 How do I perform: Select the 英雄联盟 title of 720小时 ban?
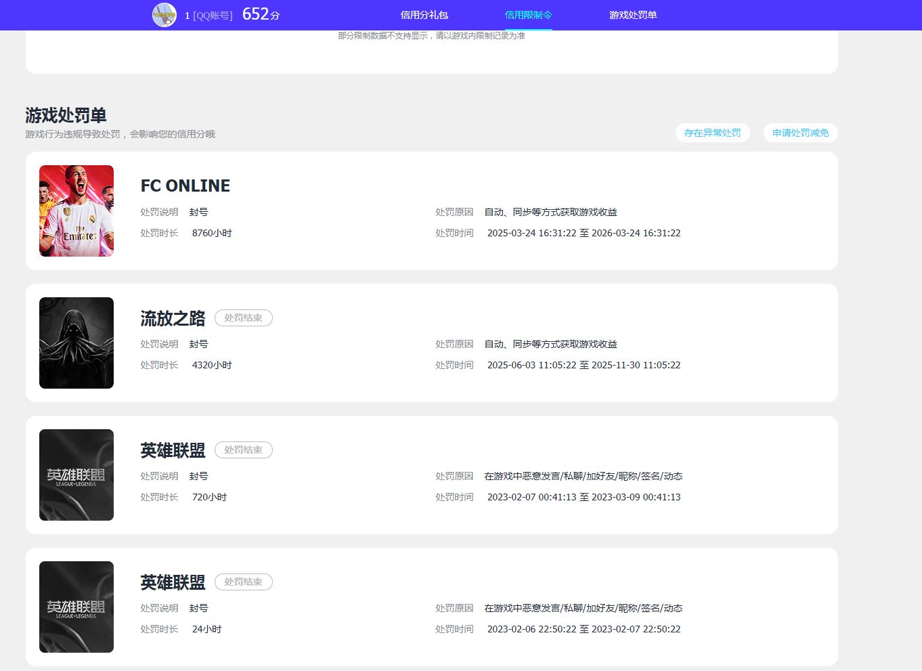(173, 450)
